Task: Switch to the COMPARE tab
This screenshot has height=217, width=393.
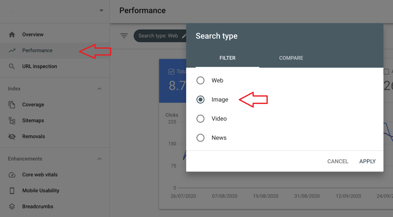Action: 291,58
